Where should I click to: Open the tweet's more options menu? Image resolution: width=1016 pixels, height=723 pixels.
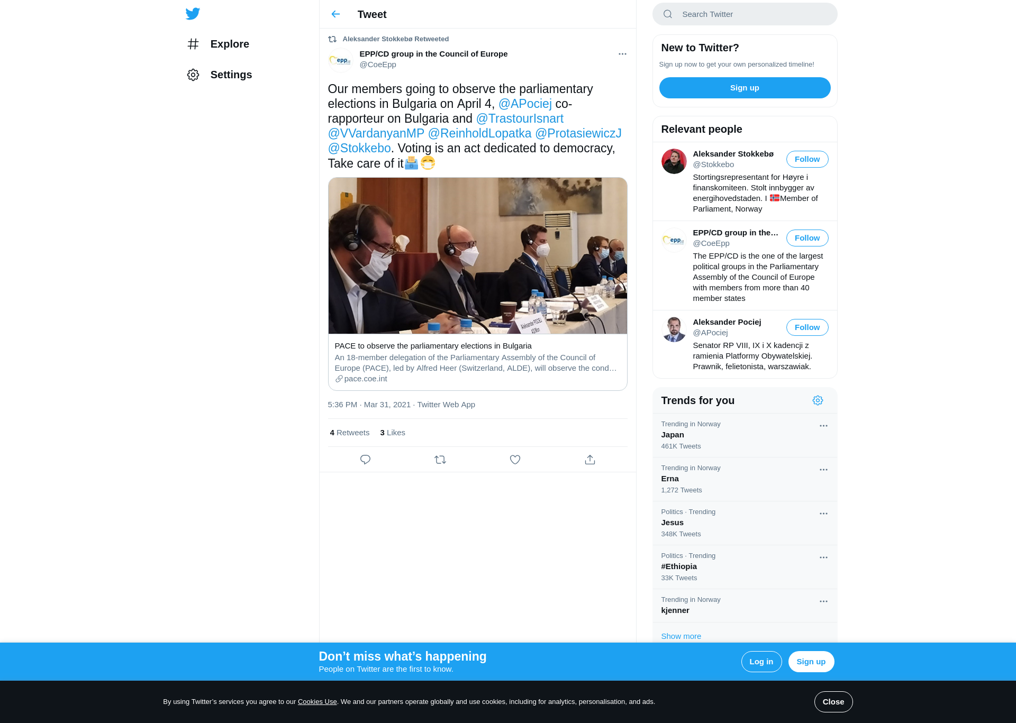[622, 54]
